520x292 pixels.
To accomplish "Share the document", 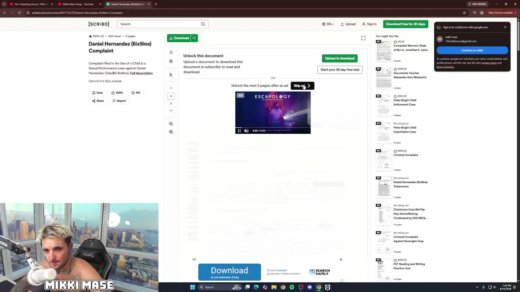I will pyautogui.click(x=98, y=101).
